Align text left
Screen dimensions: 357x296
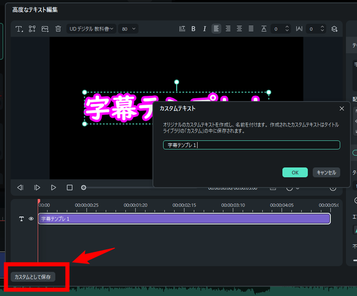coord(216,29)
